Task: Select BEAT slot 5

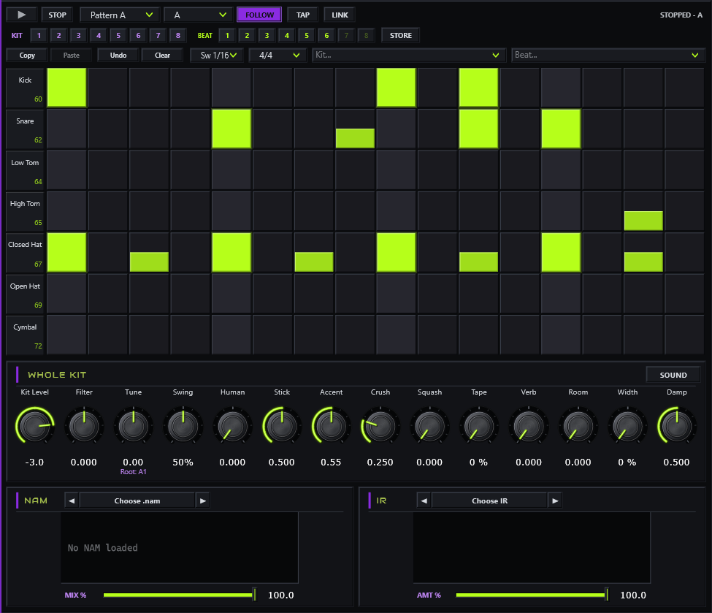Action: [307, 35]
